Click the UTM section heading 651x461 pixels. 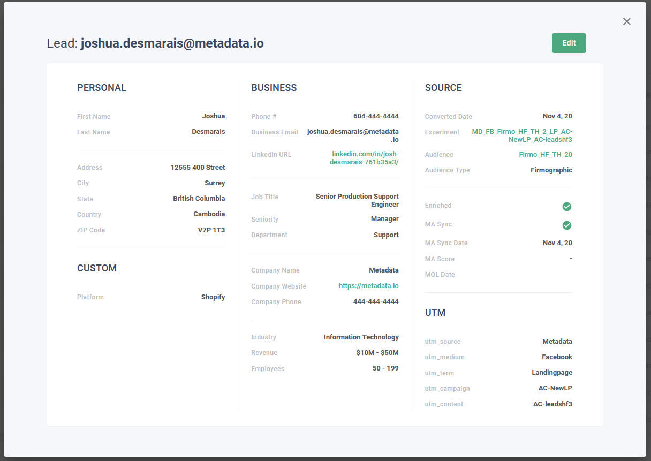click(x=435, y=313)
